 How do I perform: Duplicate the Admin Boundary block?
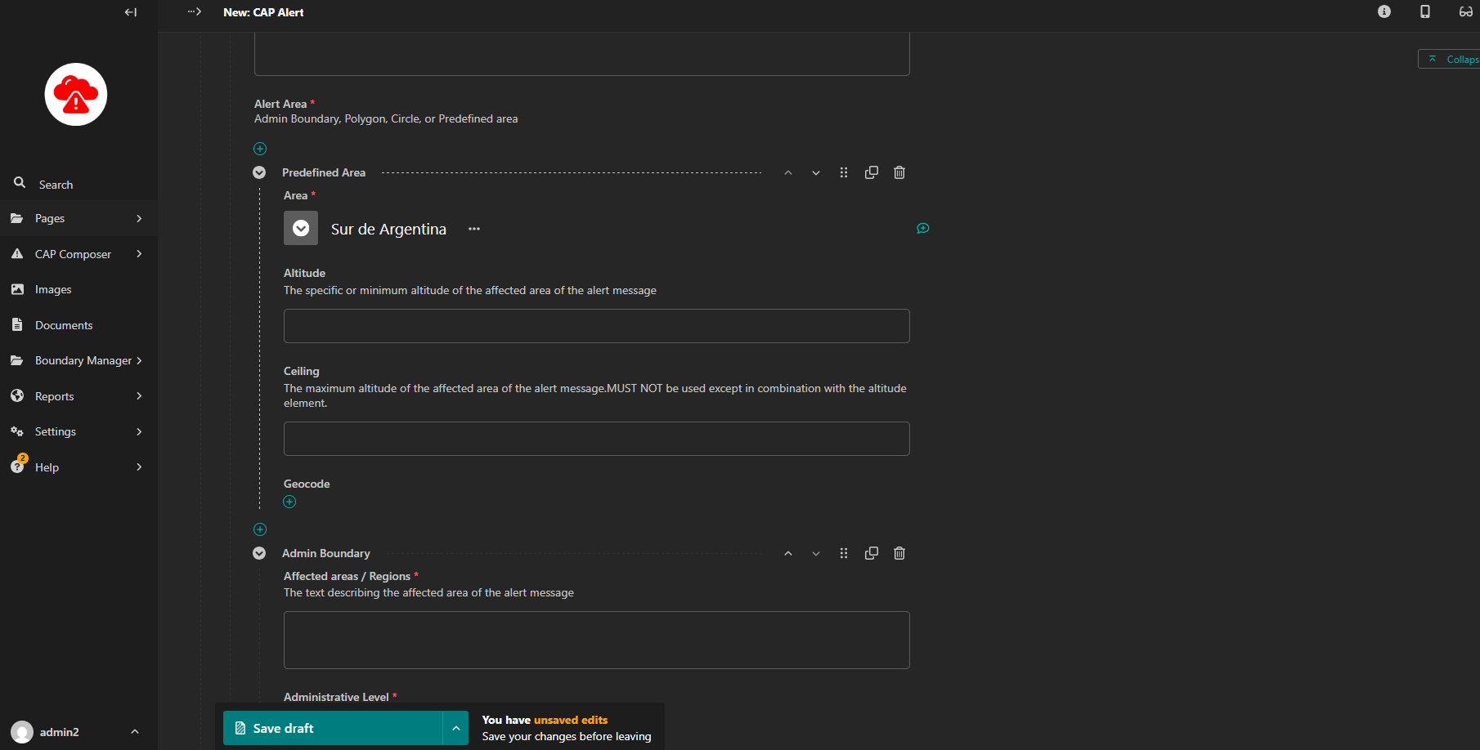pos(872,553)
